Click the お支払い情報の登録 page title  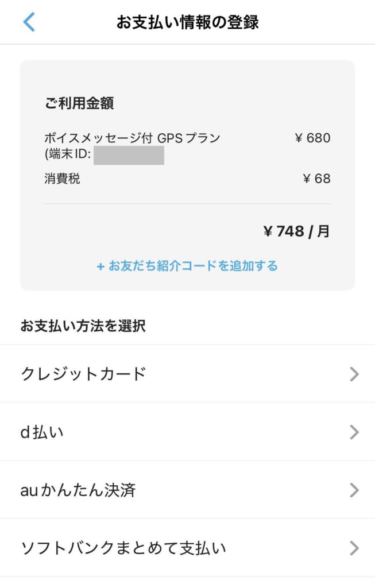pos(187,22)
